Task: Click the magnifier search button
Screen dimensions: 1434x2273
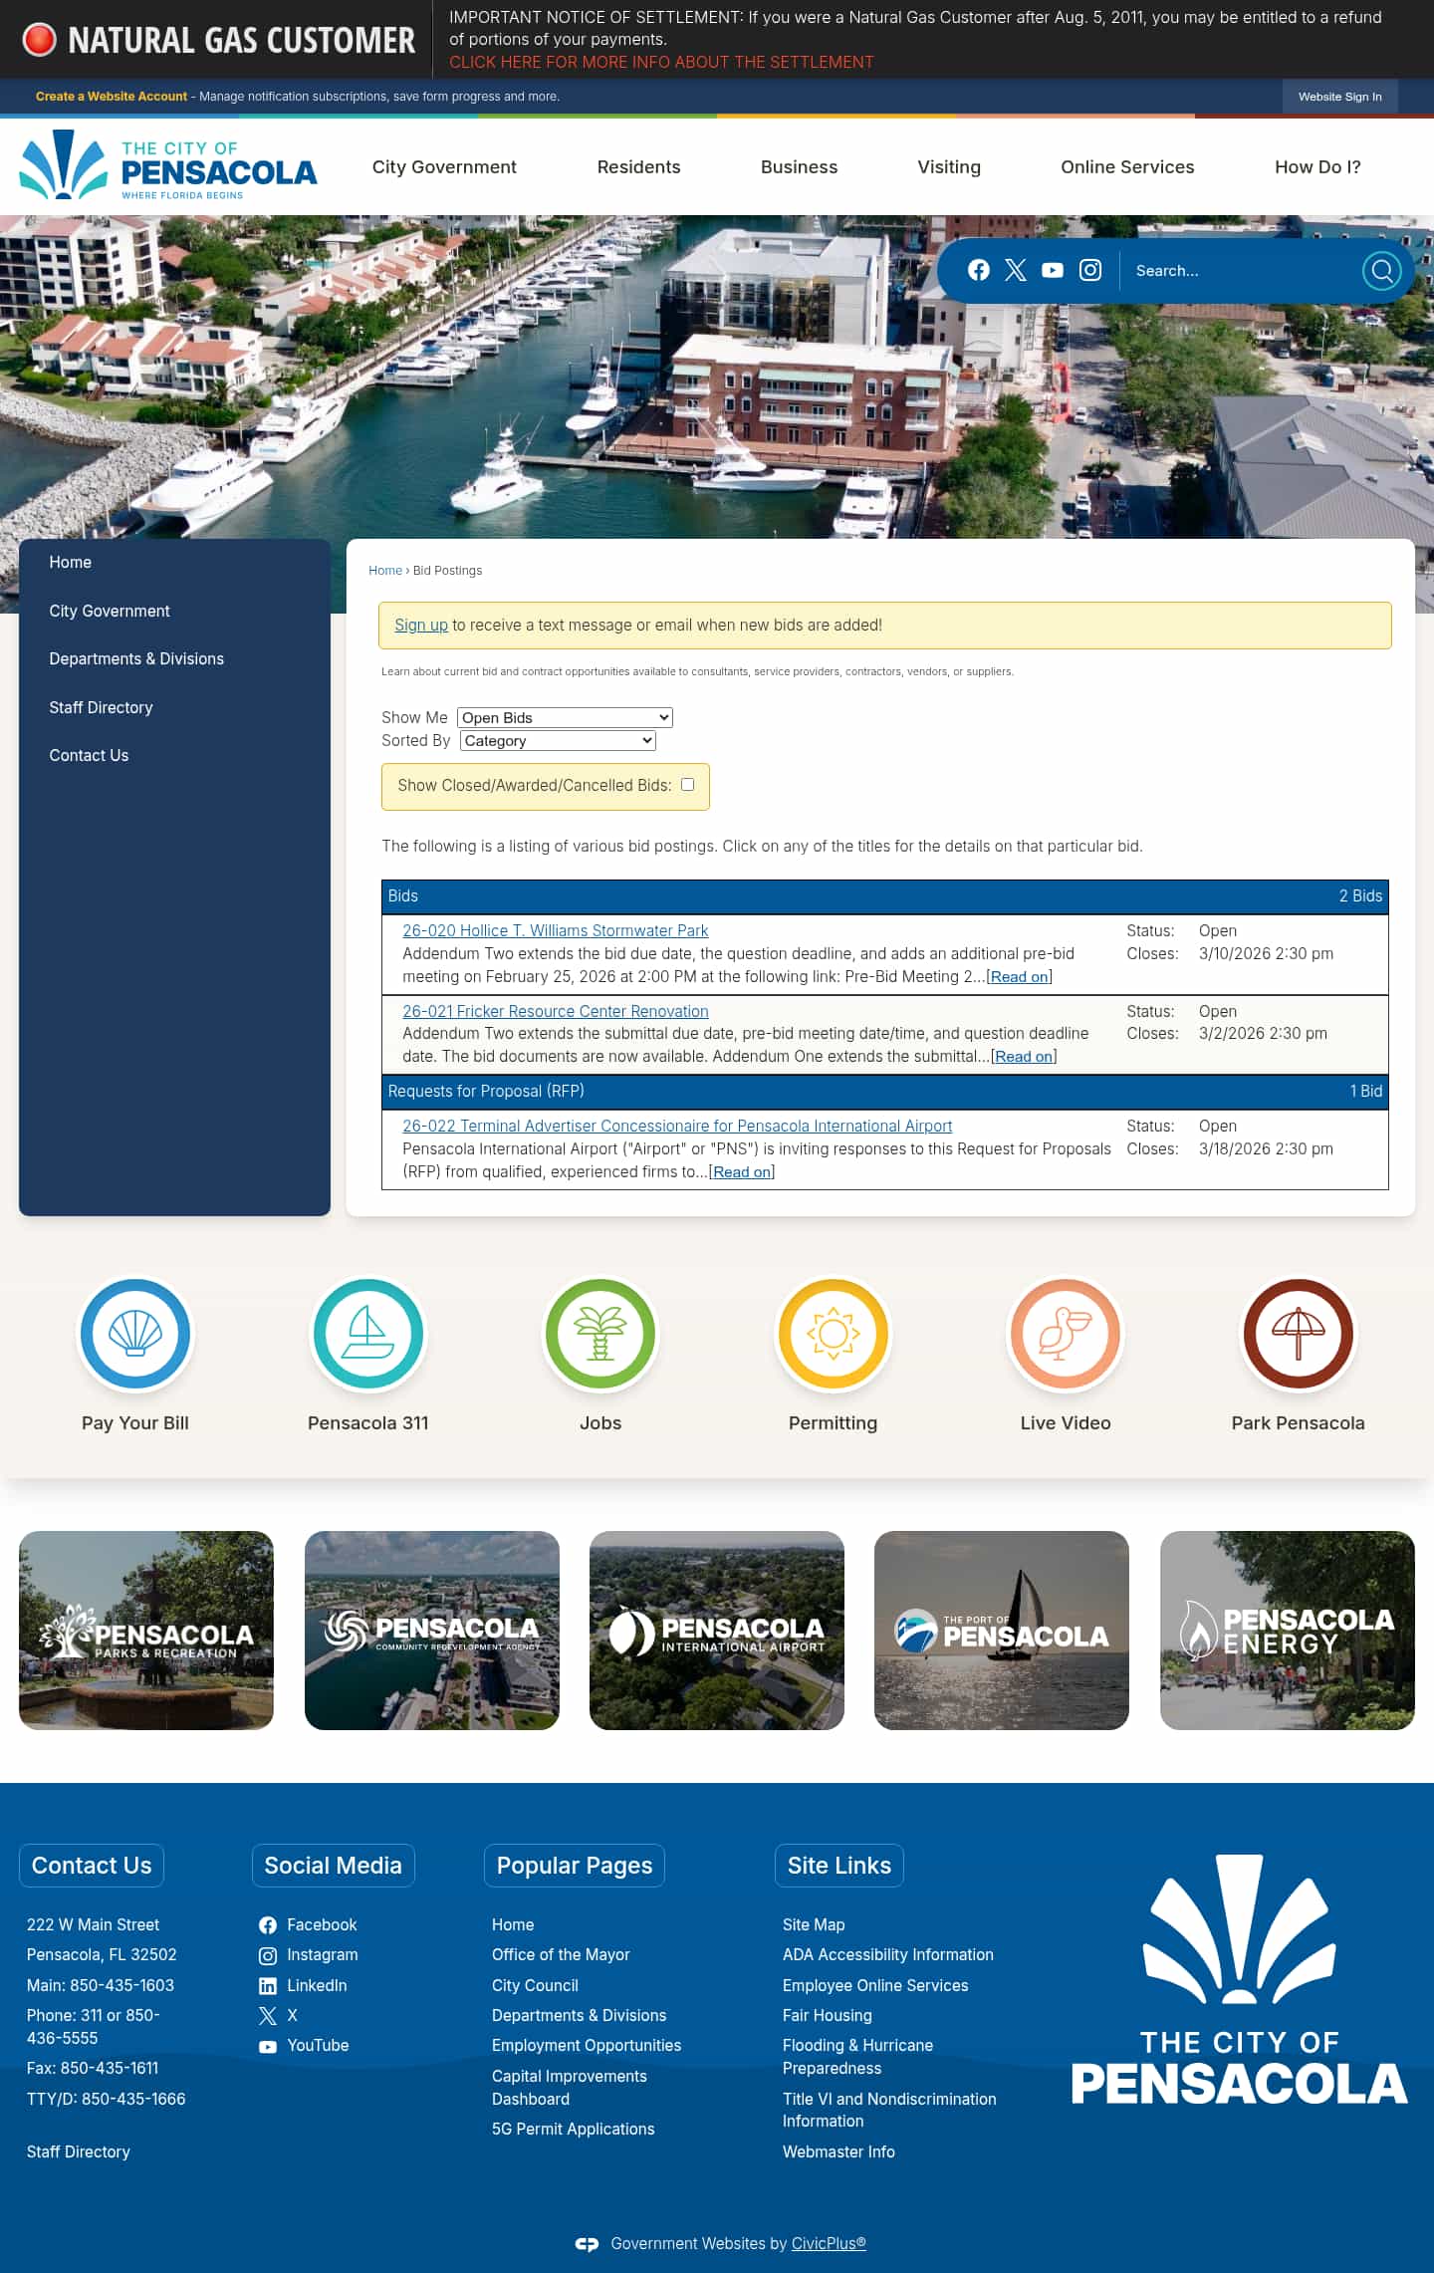Action: pos(1381,270)
